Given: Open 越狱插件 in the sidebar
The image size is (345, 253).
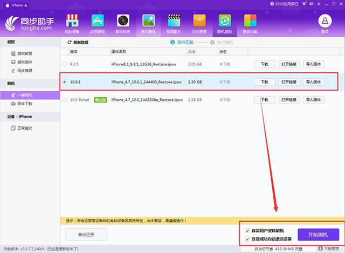Looking at the screenshot, I should tap(22, 62).
